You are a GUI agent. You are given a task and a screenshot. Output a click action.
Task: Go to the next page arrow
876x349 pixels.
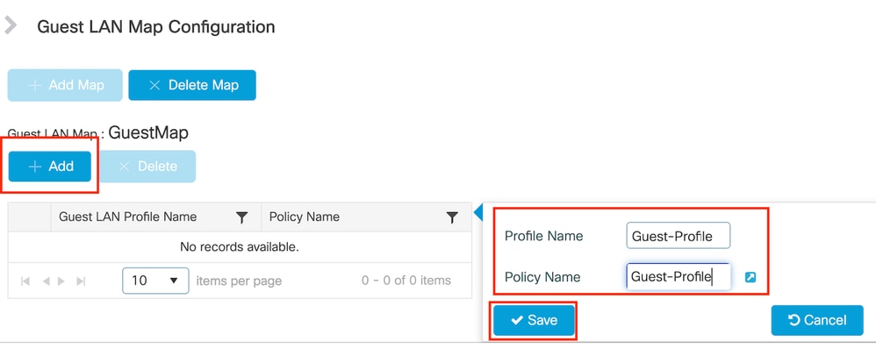tap(61, 281)
